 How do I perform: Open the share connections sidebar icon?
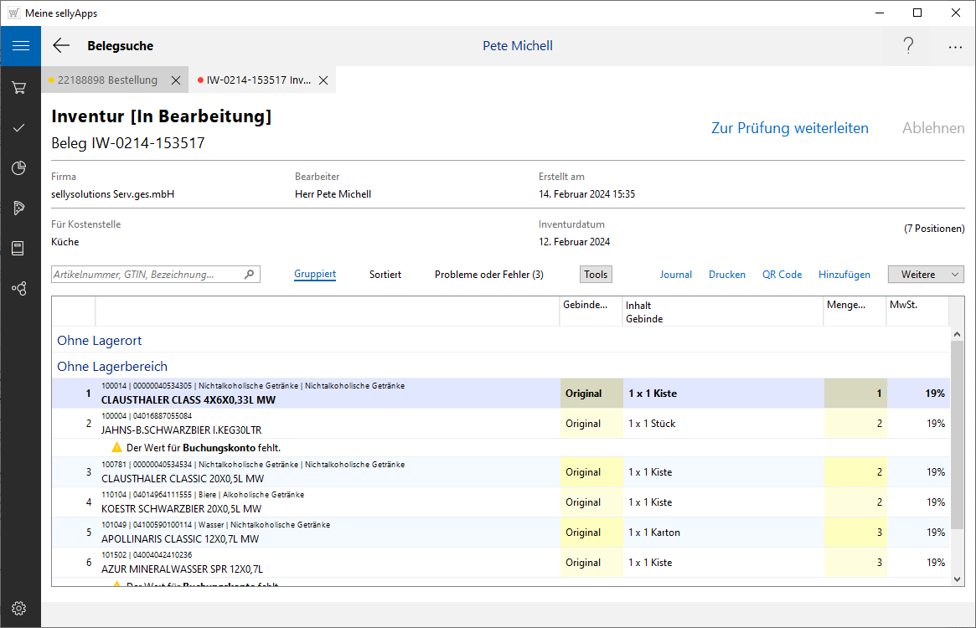pos(20,288)
